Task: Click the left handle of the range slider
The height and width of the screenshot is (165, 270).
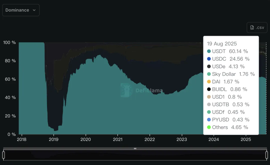Action: pyautogui.click(x=3, y=155)
